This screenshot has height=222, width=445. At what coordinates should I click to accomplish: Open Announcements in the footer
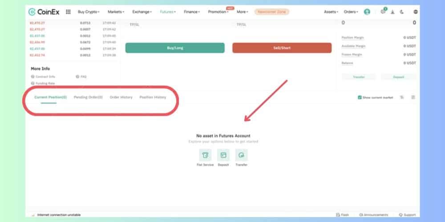(373, 215)
